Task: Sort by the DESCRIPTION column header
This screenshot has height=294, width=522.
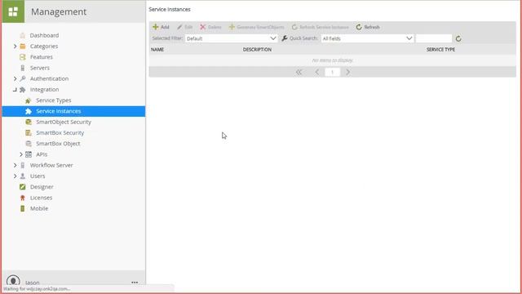Action: 257,49
